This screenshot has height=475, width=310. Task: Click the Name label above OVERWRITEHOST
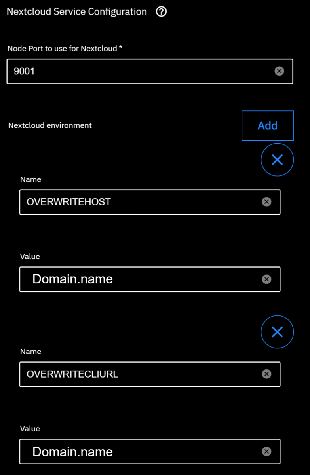pos(30,179)
